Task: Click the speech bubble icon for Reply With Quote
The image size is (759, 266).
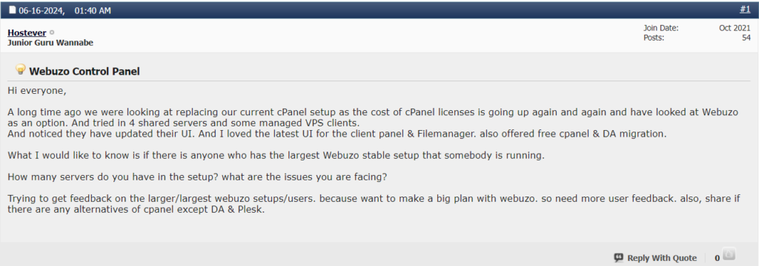Action: click(x=619, y=258)
